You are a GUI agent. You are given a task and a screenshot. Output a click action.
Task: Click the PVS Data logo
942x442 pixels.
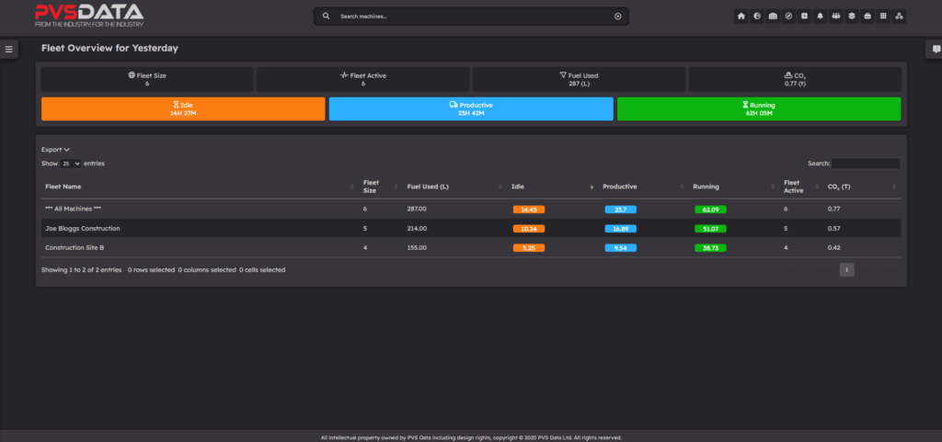pos(89,16)
